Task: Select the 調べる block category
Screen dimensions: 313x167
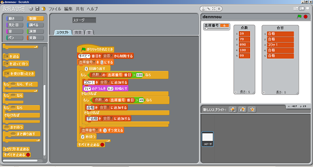Action: pos(35,25)
